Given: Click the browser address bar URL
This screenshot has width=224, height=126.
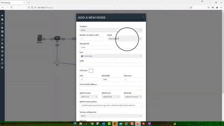Looking at the screenshot, I should click(x=45, y=8).
